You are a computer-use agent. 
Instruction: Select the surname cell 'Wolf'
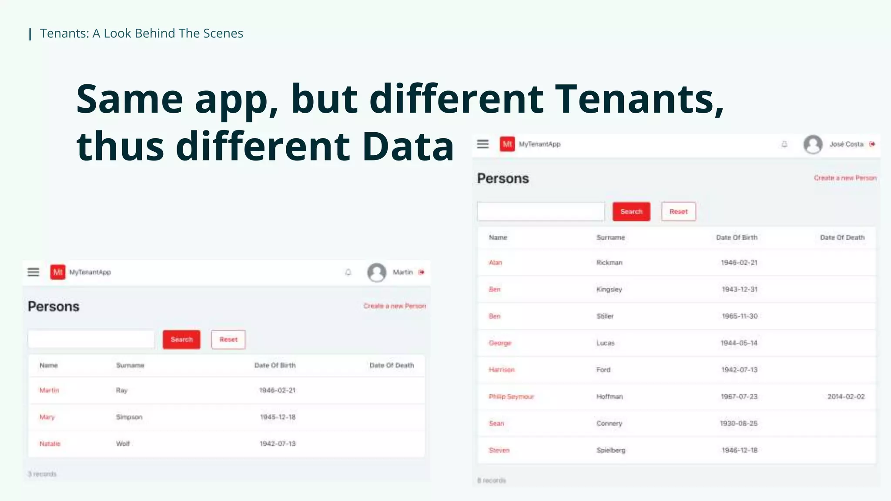(x=123, y=444)
